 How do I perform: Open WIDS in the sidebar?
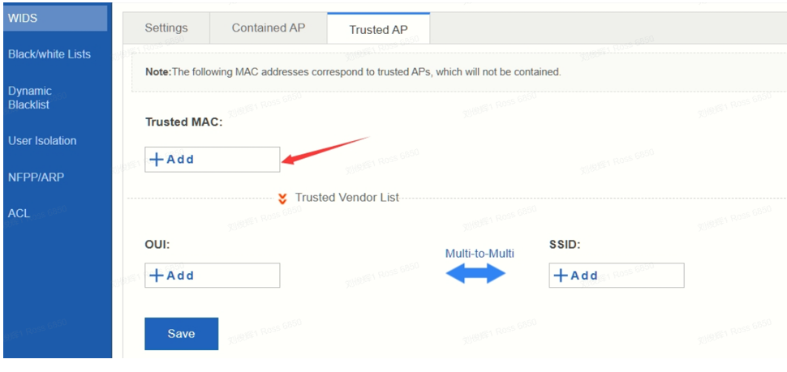pyautogui.click(x=55, y=19)
